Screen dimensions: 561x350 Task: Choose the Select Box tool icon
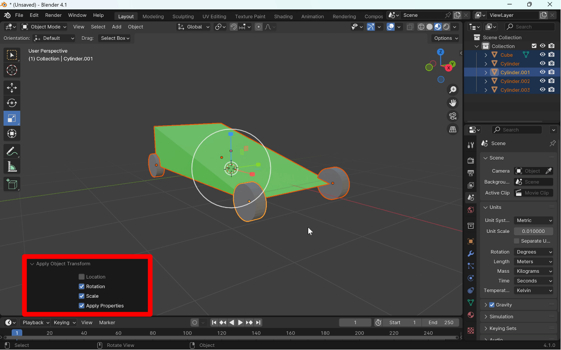[x=12, y=55]
